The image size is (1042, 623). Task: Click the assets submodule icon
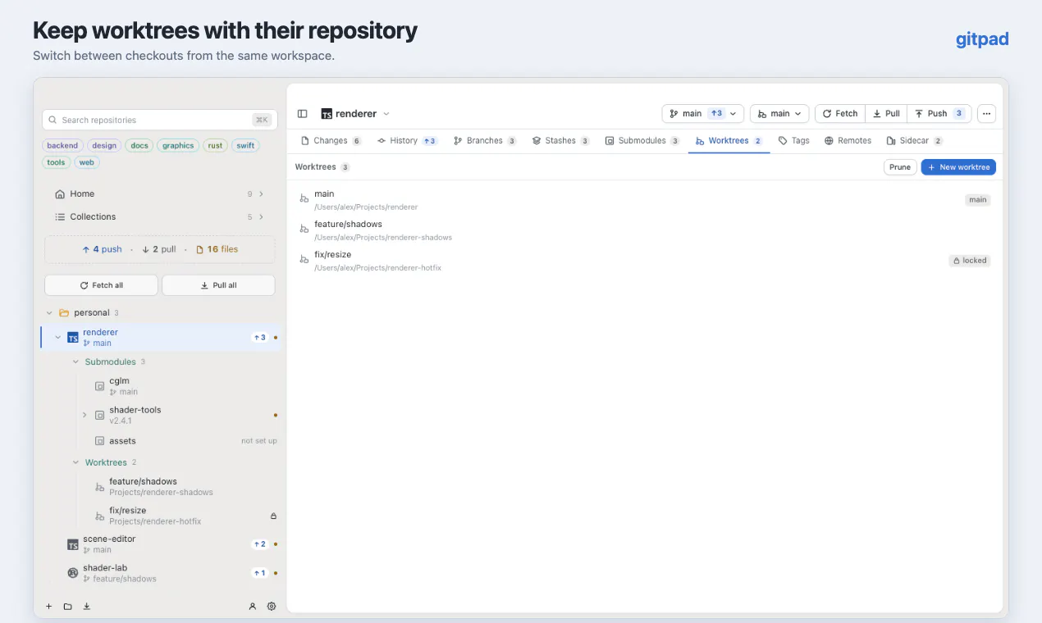(x=99, y=441)
